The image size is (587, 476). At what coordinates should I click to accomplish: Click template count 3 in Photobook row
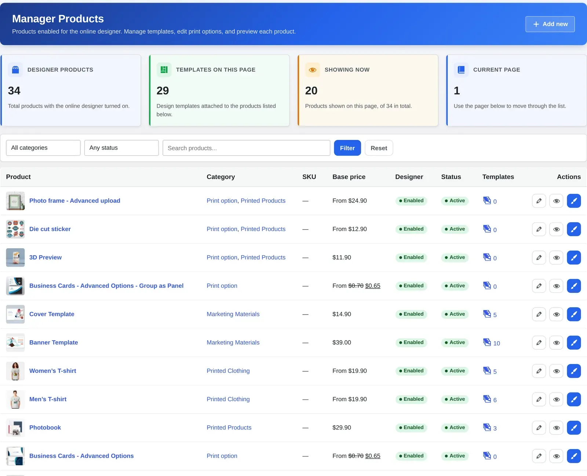495,428
